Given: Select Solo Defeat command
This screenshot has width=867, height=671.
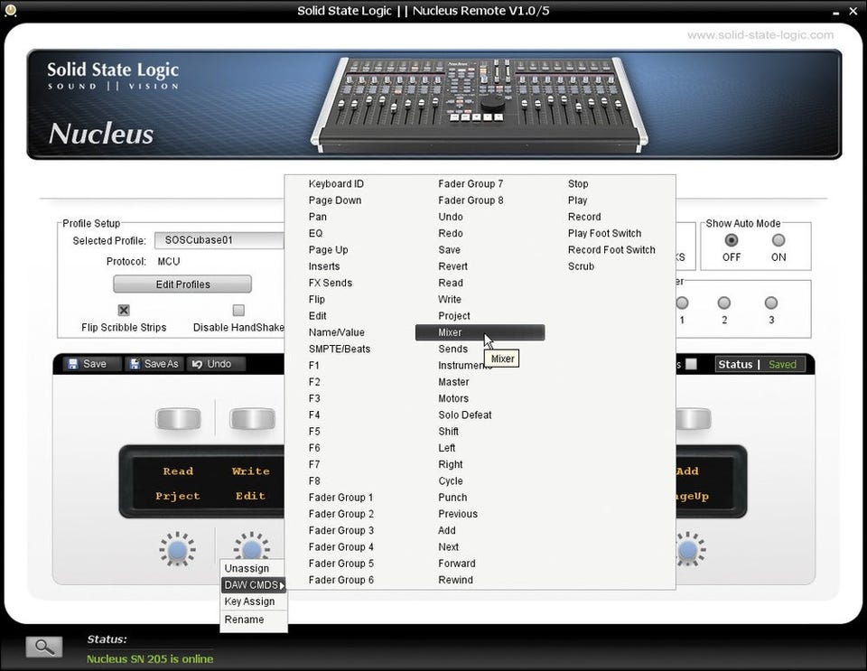Looking at the screenshot, I should 465,415.
